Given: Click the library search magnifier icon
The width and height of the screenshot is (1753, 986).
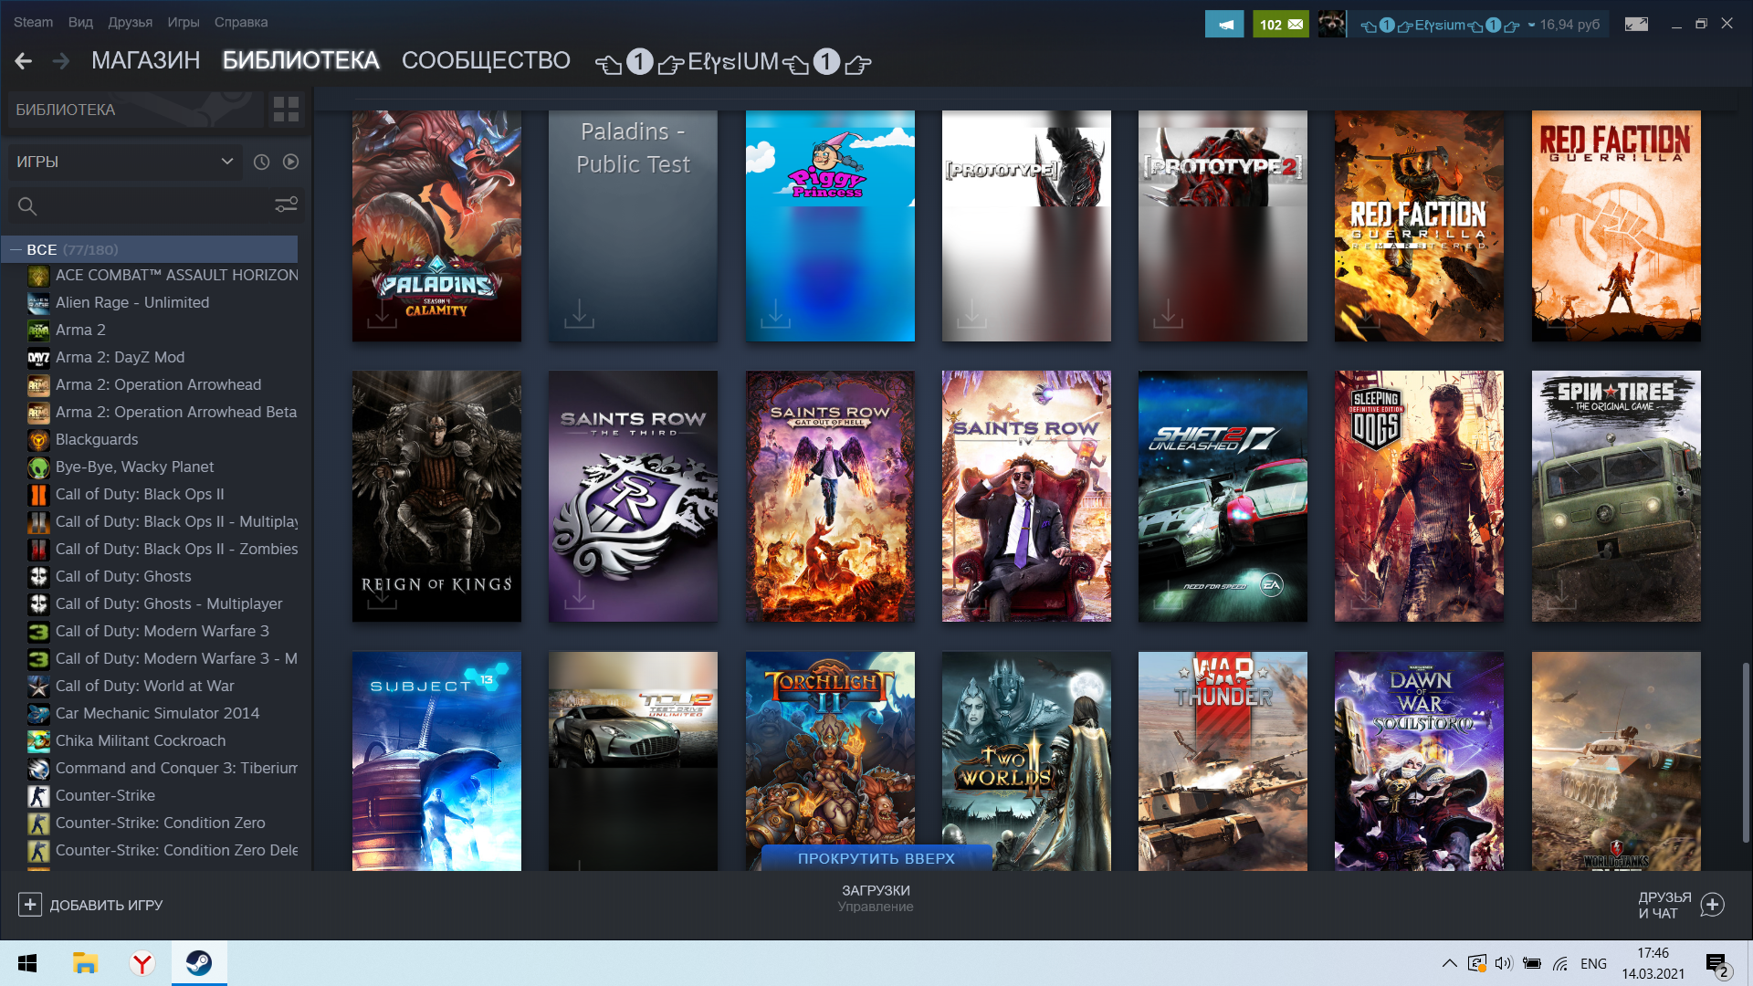Looking at the screenshot, I should point(27,206).
